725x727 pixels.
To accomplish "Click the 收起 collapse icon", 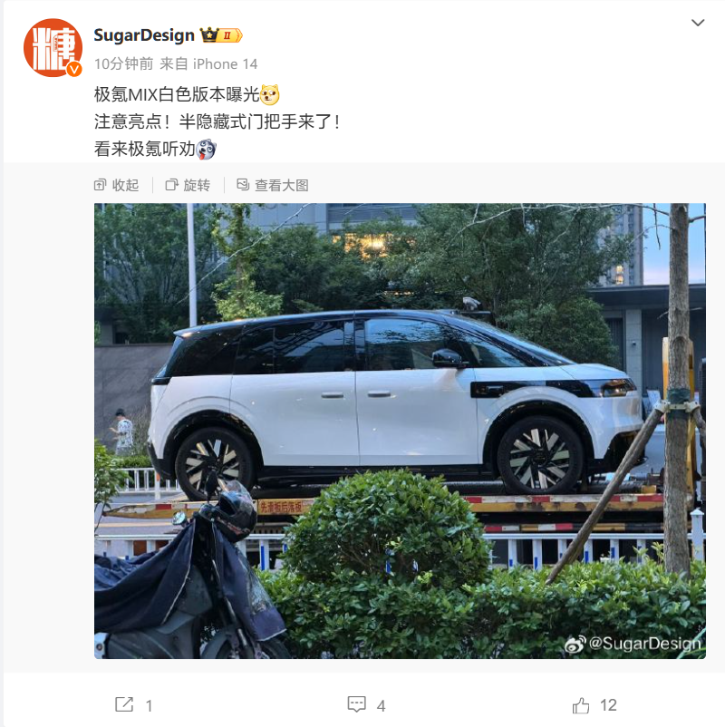I will tap(100, 185).
